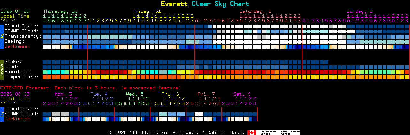Click the © 2026 Attilla Danko credit
Image resolution: width=410 pixels, height=135 pixels.
[x=138, y=132]
